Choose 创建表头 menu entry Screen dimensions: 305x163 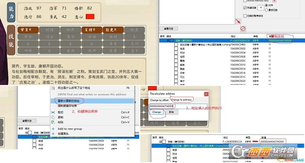[93, 134]
